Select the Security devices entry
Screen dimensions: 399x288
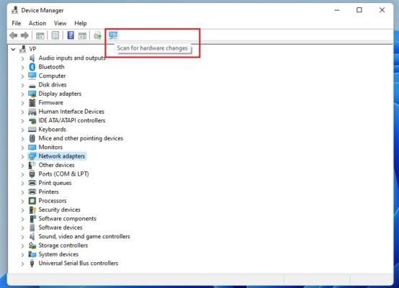click(59, 210)
